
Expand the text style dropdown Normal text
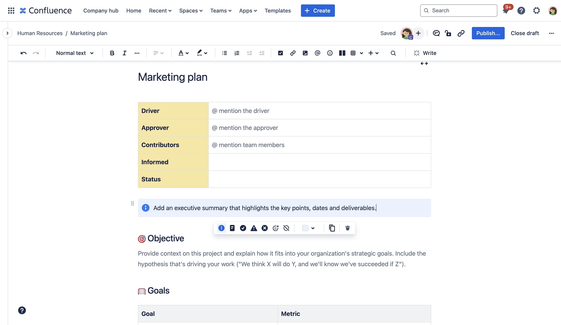(x=73, y=53)
